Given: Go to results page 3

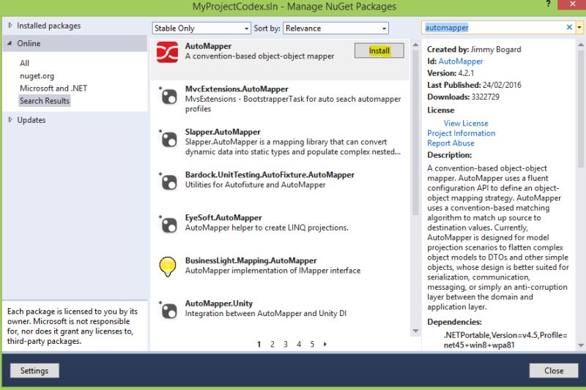Looking at the screenshot, I should click(x=286, y=344).
